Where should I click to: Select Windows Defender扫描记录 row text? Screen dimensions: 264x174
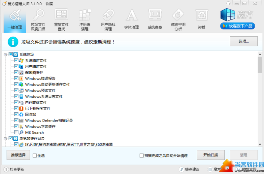[x=49, y=121]
